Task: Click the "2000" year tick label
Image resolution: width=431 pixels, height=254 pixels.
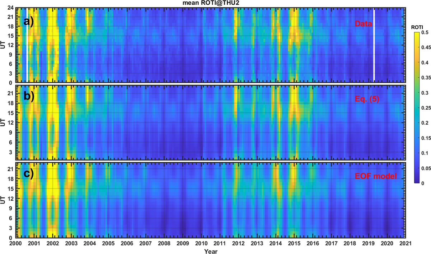Action: pyautogui.click(x=16, y=244)
